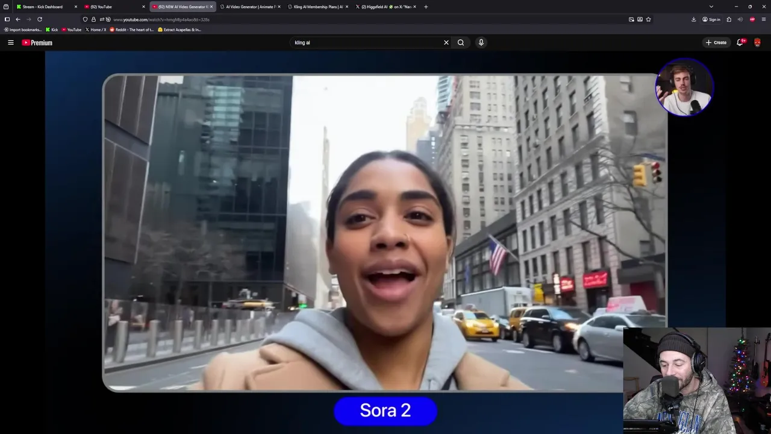Expand the list all tabs dropdown
The height and width of the screenshot is (434, 771).
pyautogui.click(x=711, y=7)
